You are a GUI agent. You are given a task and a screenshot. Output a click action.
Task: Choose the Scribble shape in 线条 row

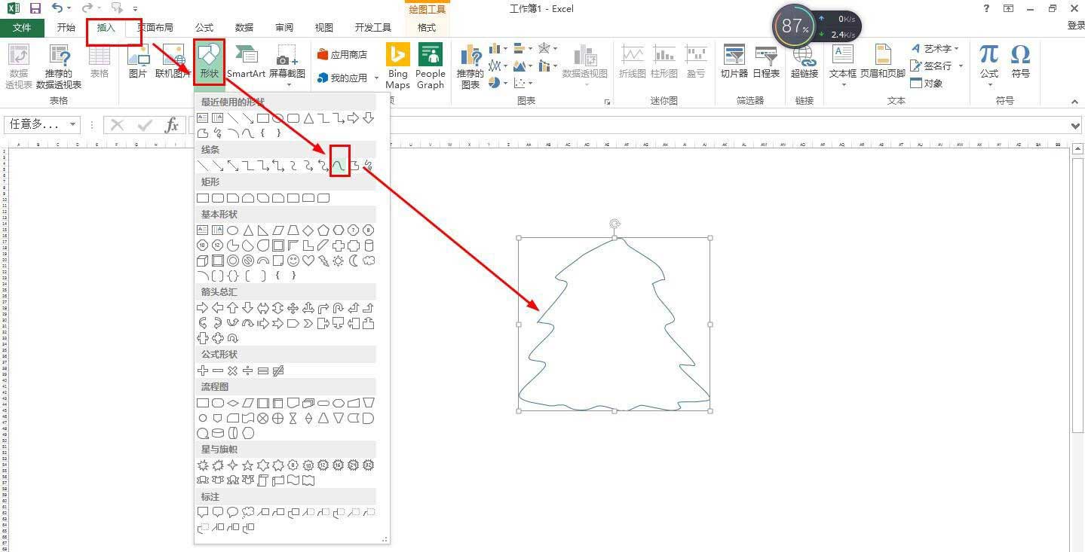tap(368, 165)
